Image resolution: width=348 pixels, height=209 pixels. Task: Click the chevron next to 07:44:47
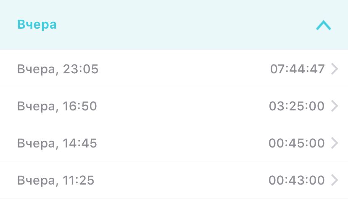click(x=335, y=69)
